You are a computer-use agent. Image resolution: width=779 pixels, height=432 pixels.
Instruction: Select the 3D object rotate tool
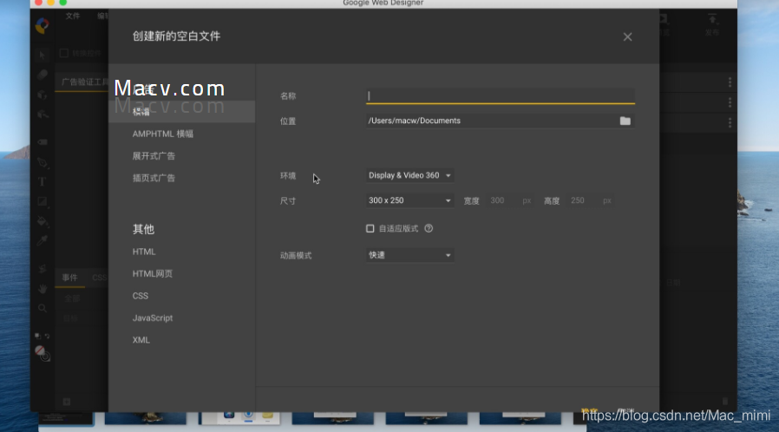43,95
